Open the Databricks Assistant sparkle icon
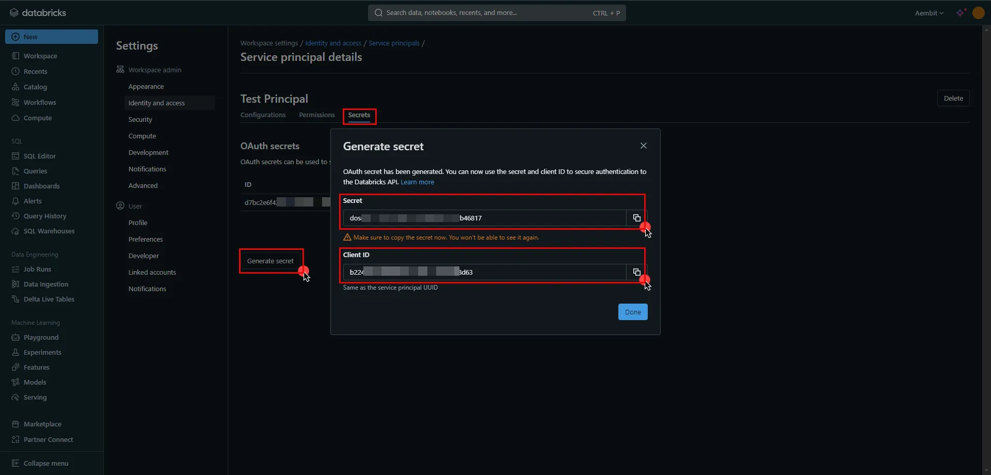This screenshot has width=991, height=475. coord(960,13)
